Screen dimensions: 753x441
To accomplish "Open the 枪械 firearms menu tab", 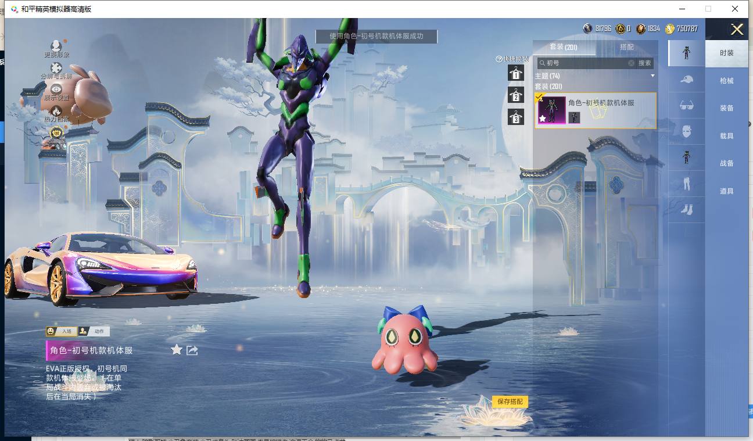I will click(726, 81).
